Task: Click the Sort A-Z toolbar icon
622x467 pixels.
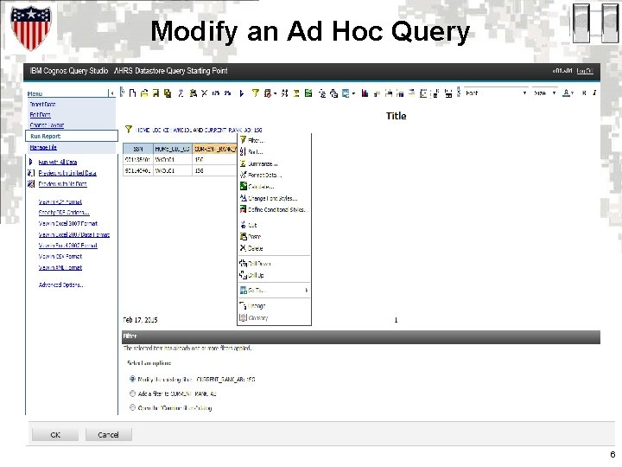Action: point(284,93)
